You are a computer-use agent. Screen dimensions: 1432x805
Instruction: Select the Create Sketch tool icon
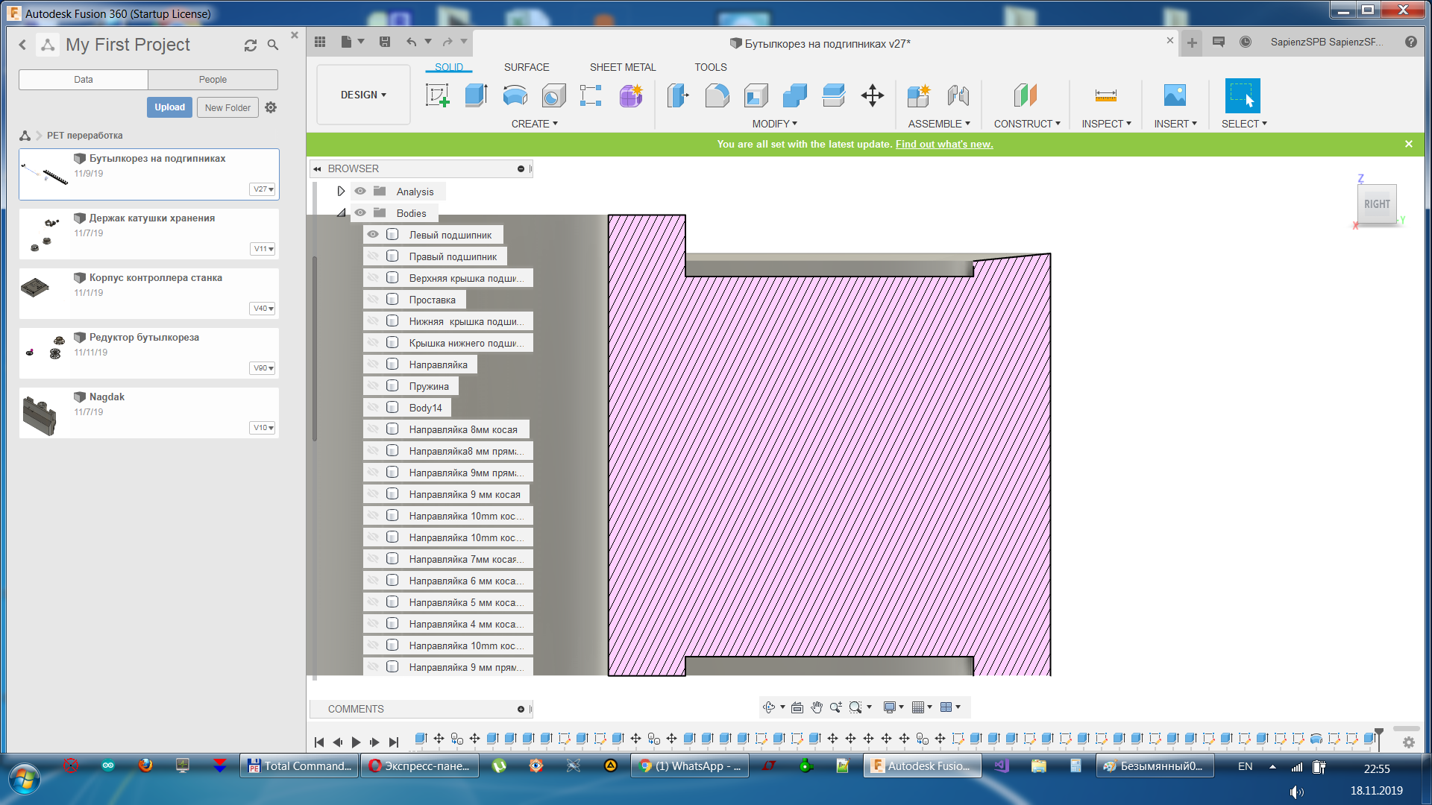(437, 95)
